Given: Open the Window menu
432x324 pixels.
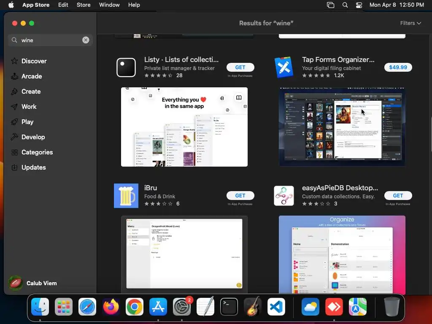Looking at the screenshot, I should click(109, 5).
